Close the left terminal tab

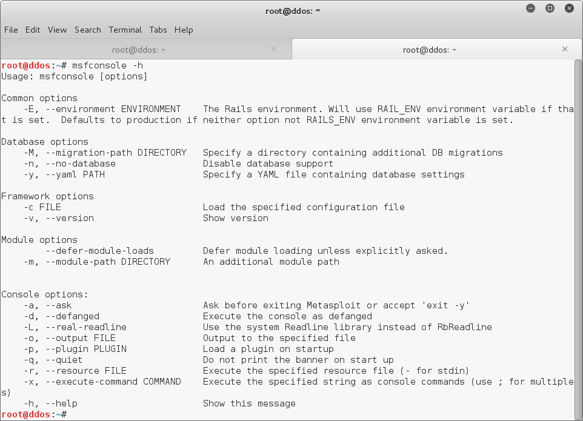(x=273, y=49)
